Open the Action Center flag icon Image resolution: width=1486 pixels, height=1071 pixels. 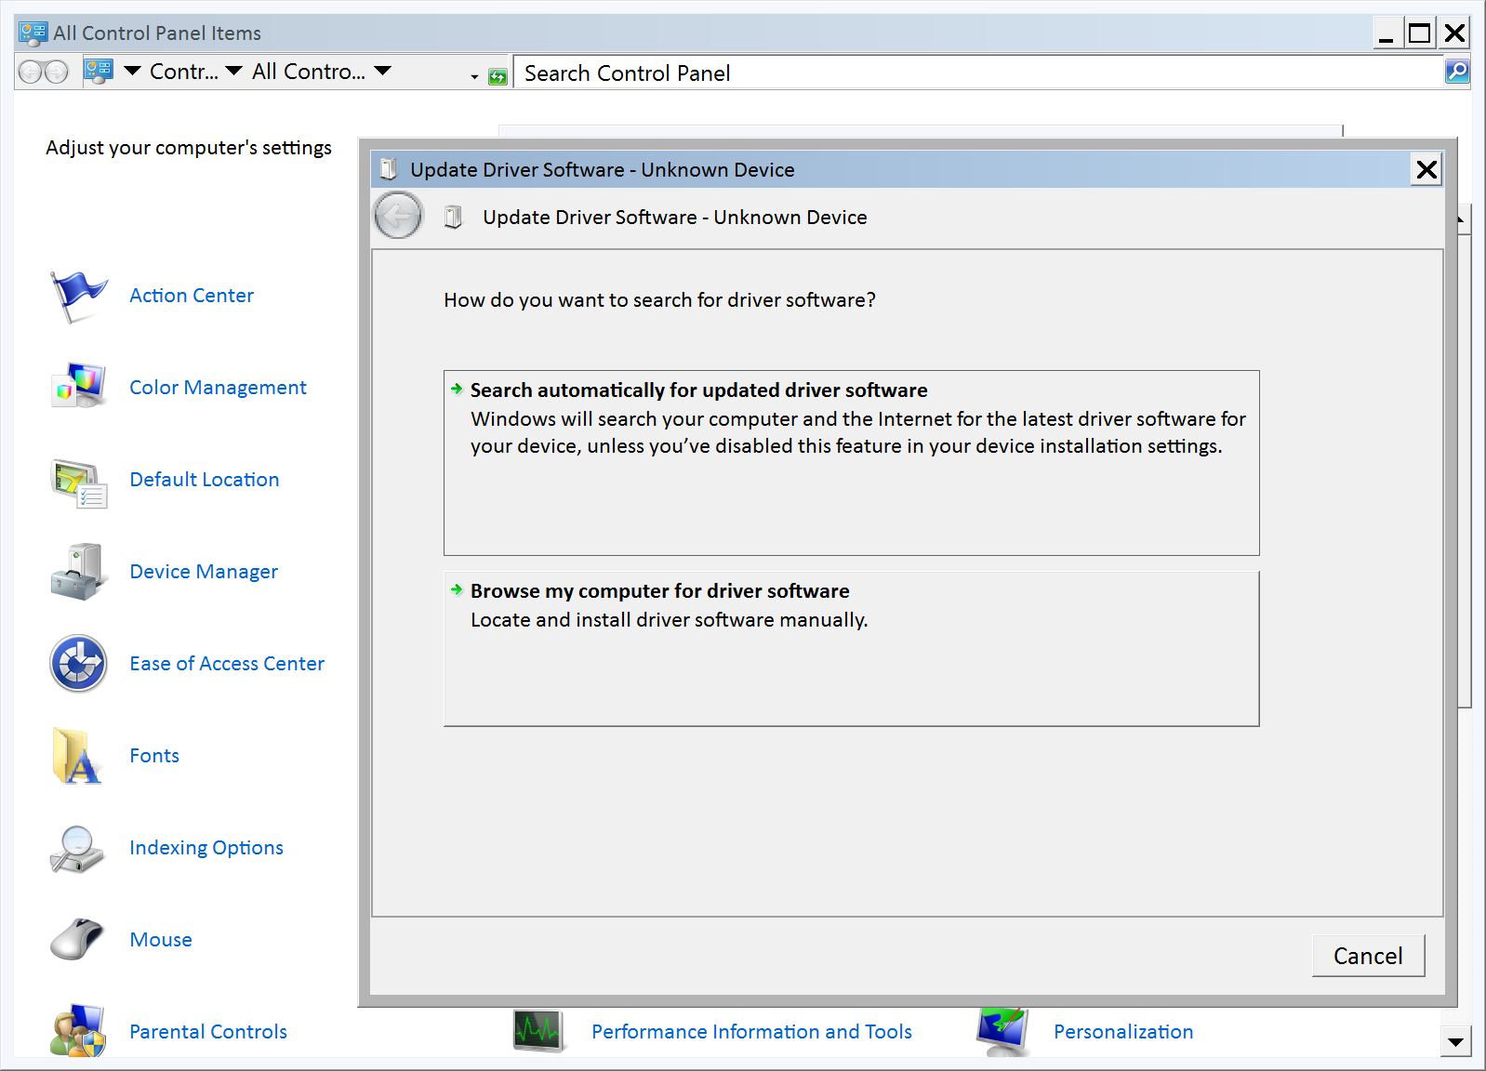click(78, 296)
